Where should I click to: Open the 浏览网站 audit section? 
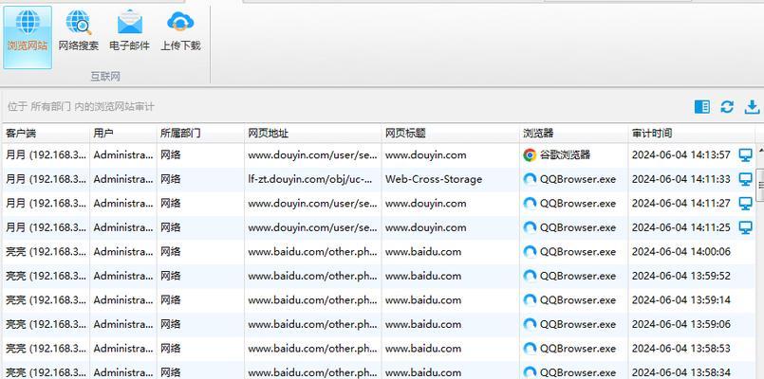point(28,37)
